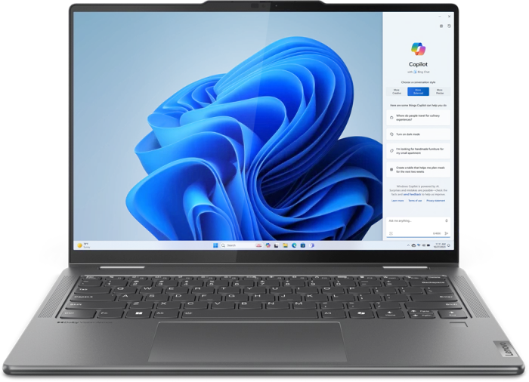Screen dimensions: 529x382
Task: Choose the meal plan table suggestion
Action: point(418,170)
